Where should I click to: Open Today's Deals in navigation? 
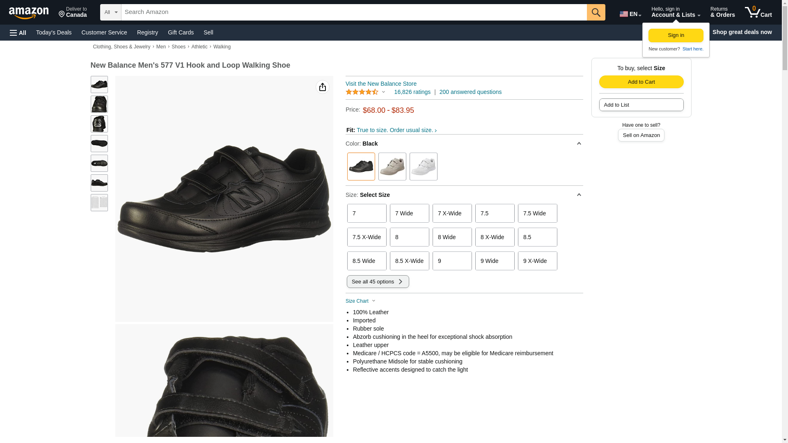coord(54,32)
